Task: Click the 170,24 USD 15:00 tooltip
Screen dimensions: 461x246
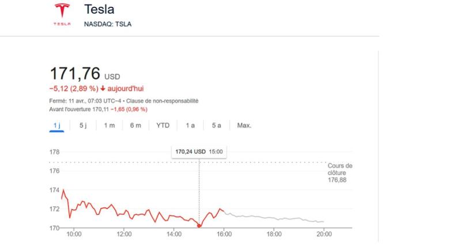Action: click(x=199, y=152)
